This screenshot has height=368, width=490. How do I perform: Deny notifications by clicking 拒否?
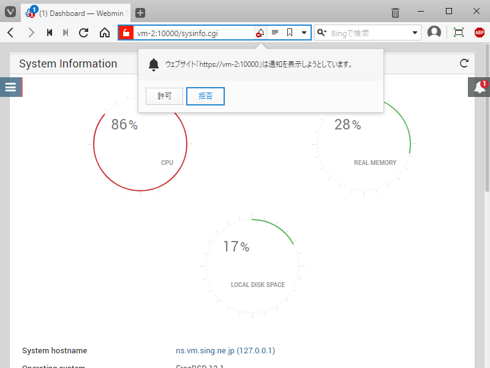[205, 96]
